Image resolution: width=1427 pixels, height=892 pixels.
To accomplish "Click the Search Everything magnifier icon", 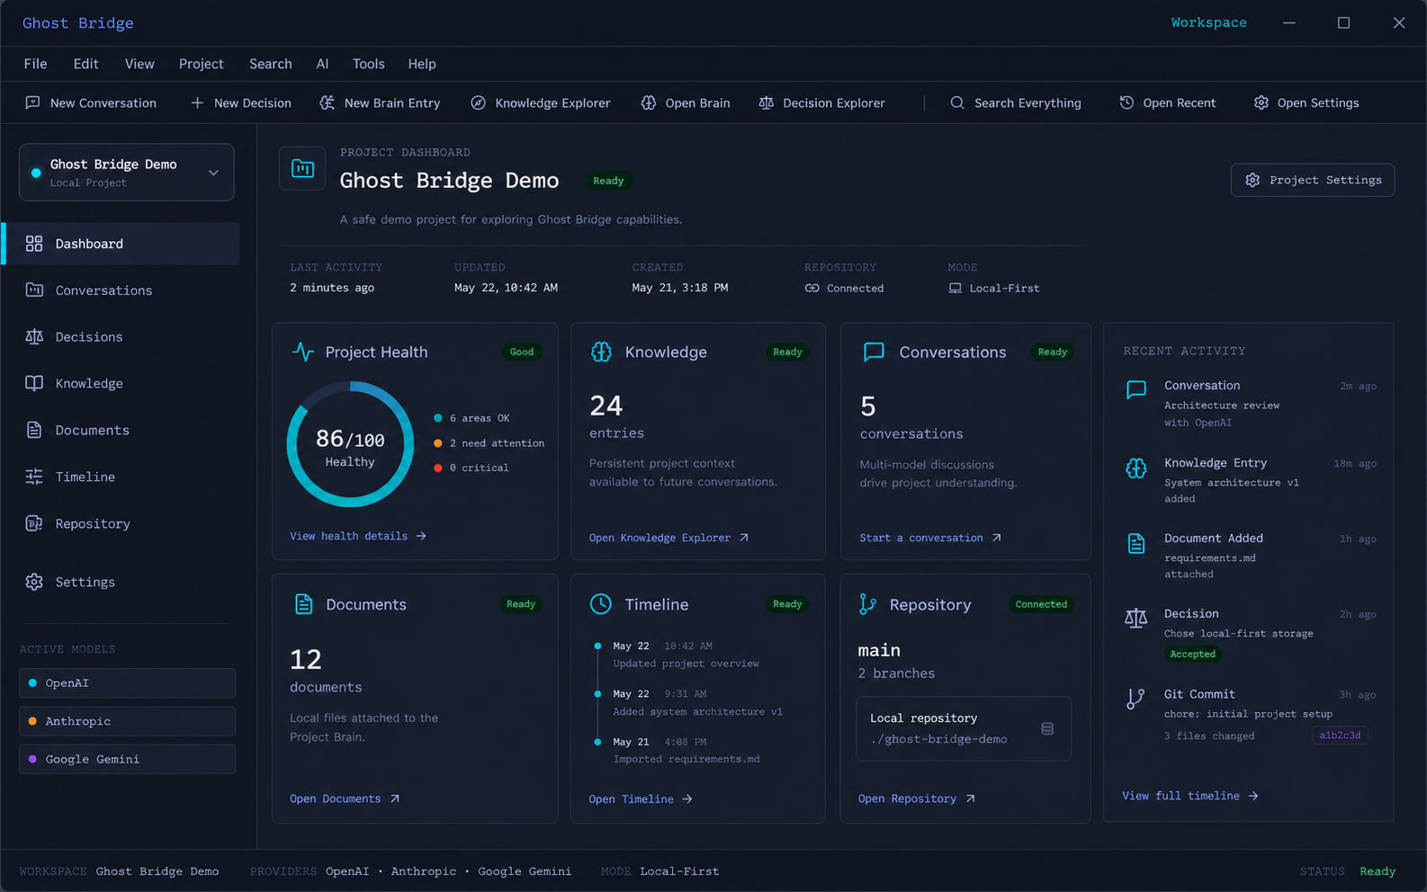I will tap(957, 103).
